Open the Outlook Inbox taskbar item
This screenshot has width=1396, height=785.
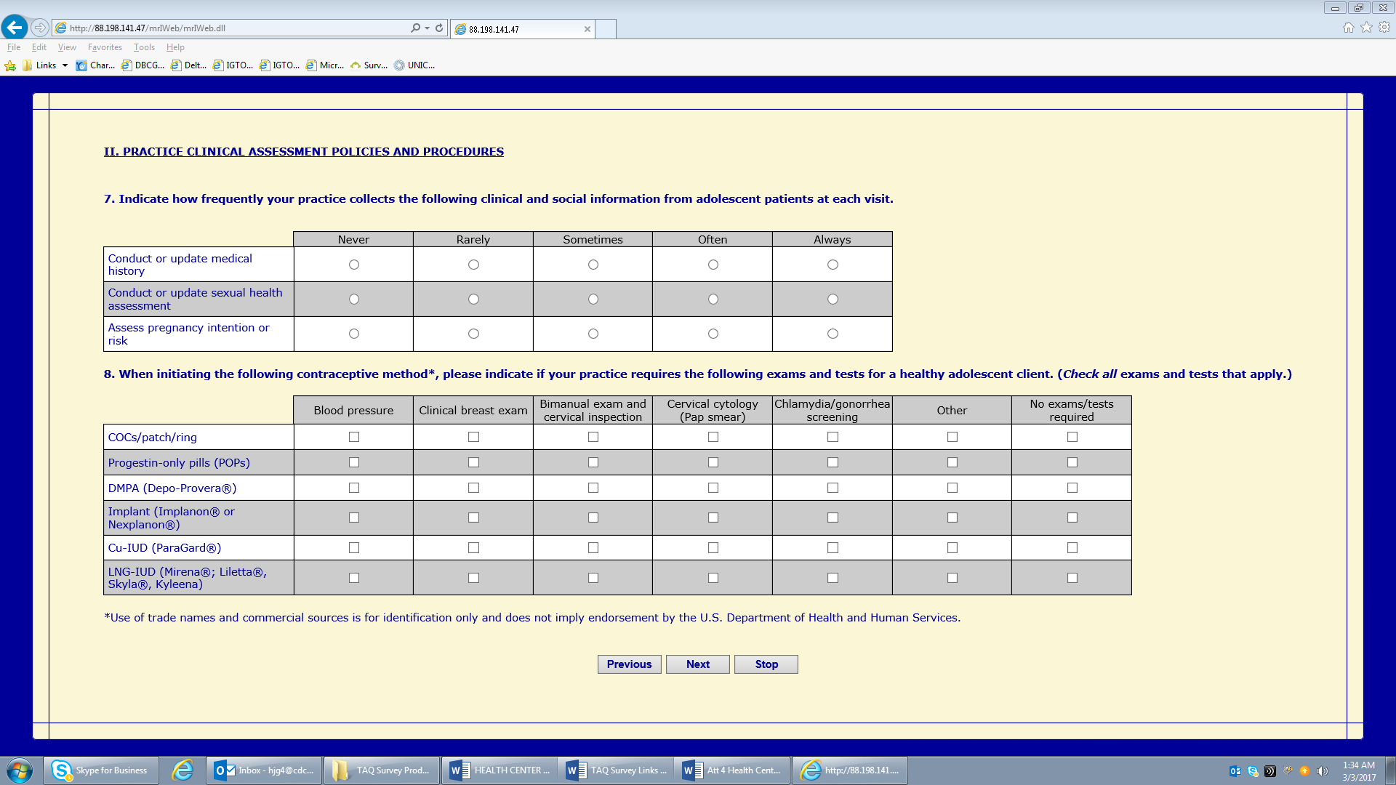pos(265,770)
